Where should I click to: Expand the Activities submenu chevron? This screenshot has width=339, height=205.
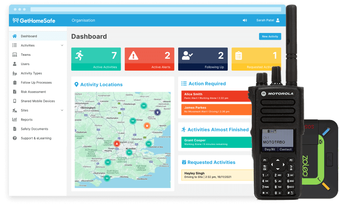62,46
